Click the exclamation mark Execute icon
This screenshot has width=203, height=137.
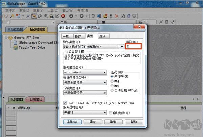click(111, 16)
